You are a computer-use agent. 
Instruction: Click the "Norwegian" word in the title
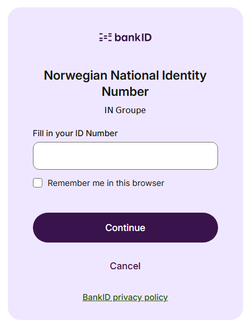(76, 75)
